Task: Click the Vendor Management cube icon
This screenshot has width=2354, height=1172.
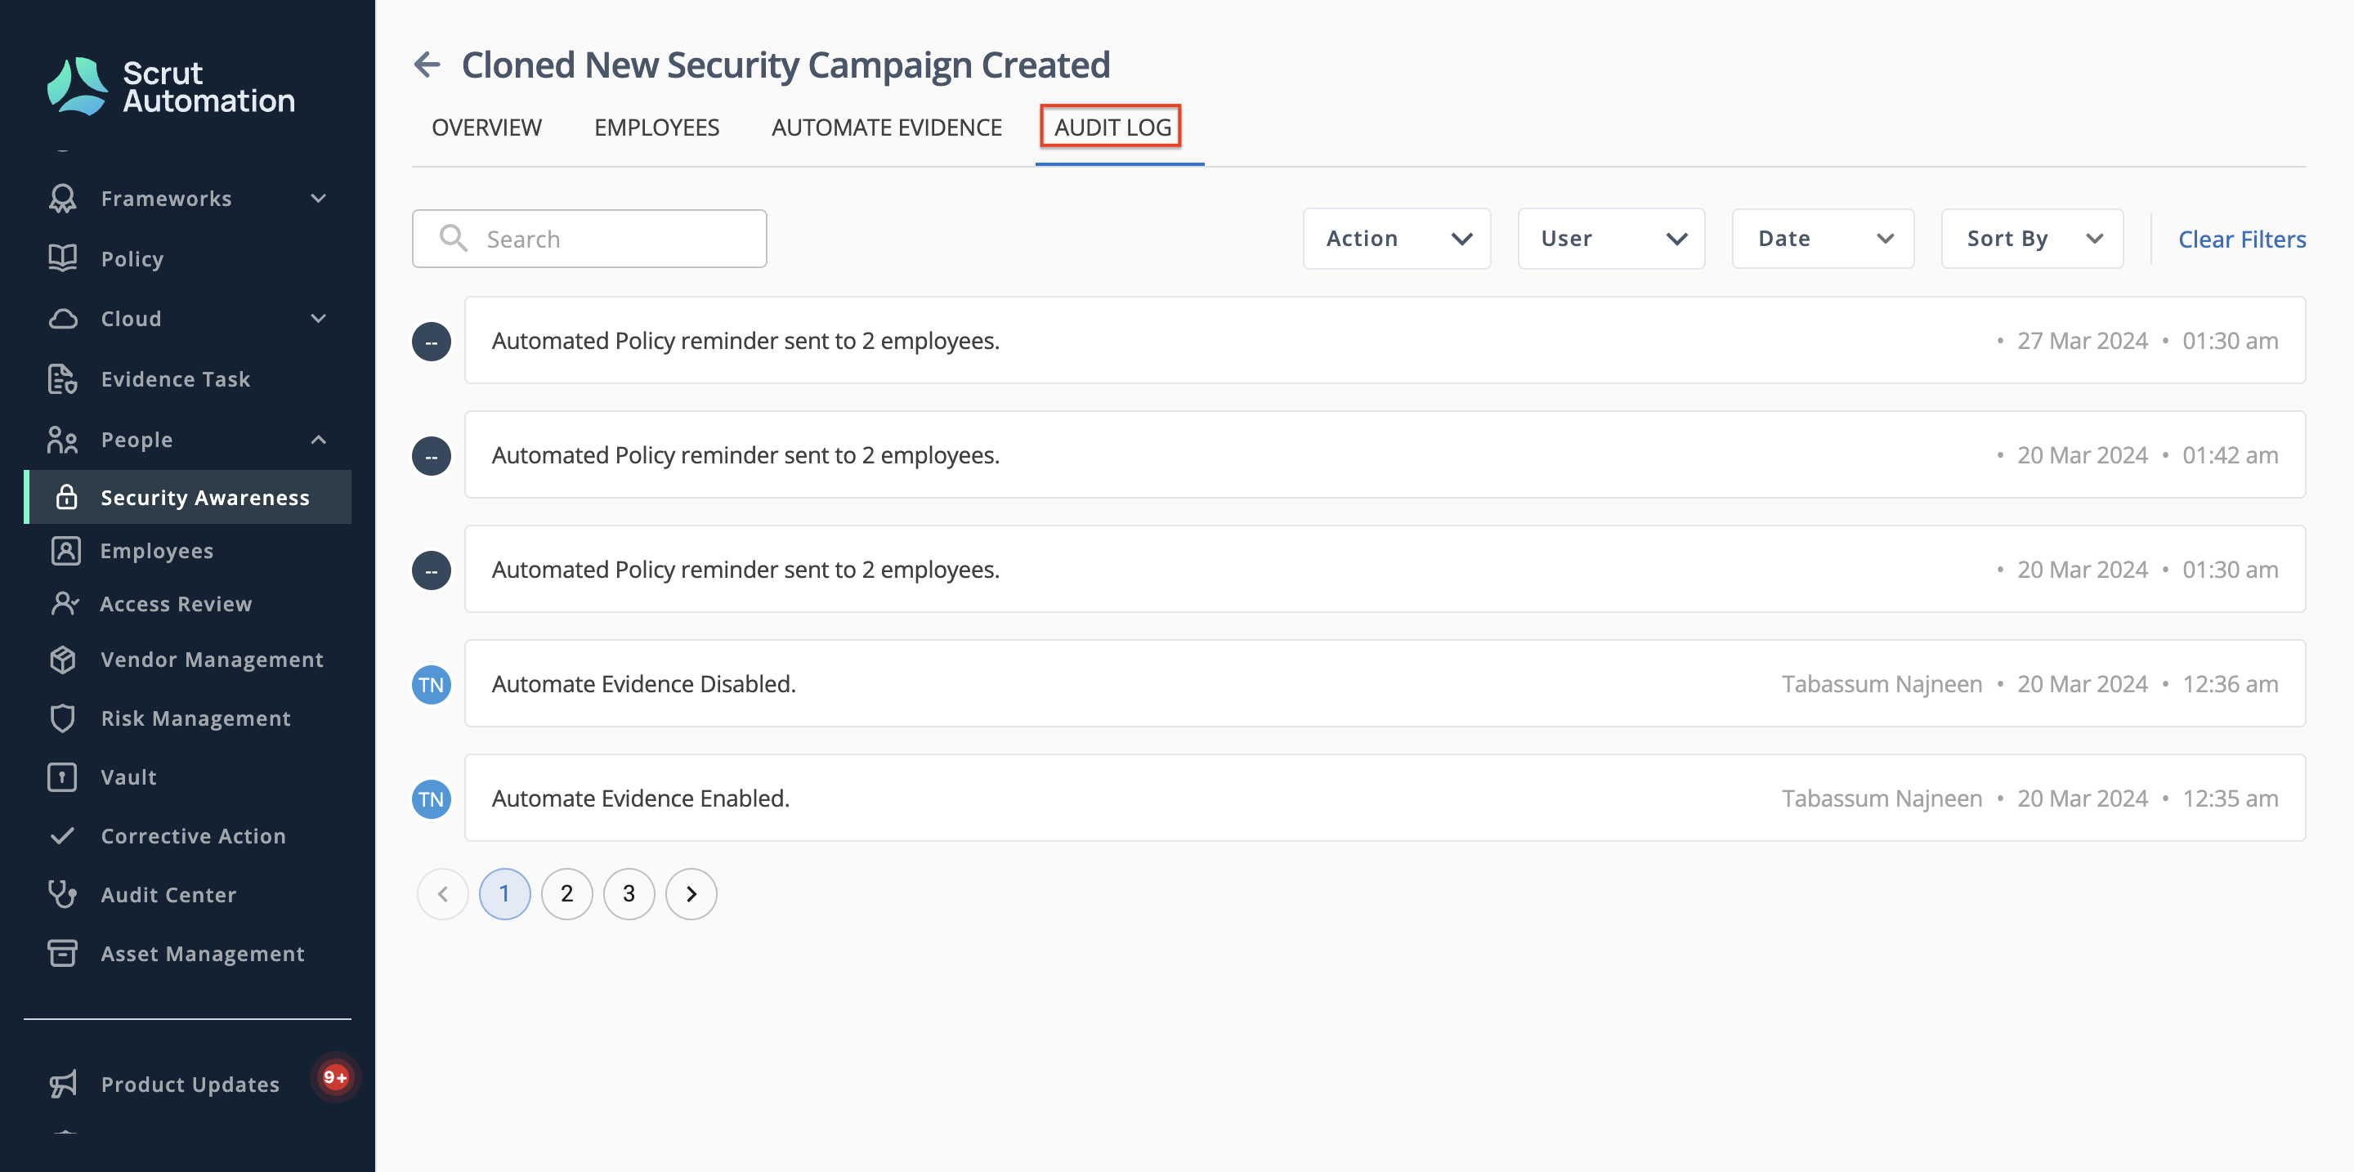Action: 62,659
